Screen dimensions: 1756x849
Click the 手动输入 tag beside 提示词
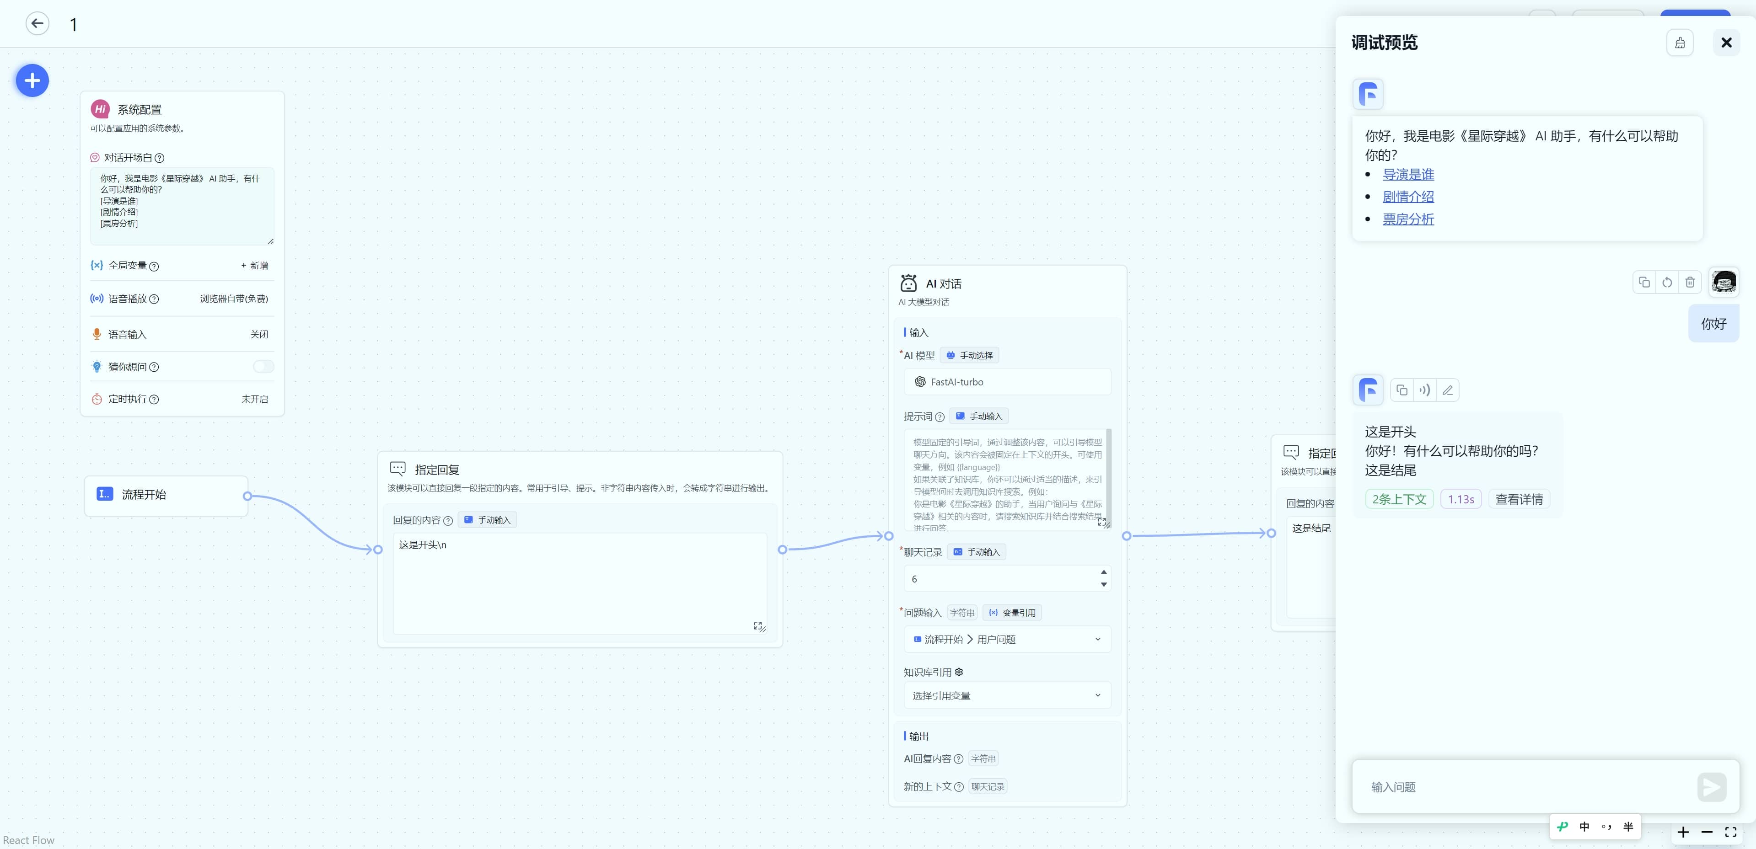pyautogui.click(x=980, y=416)
